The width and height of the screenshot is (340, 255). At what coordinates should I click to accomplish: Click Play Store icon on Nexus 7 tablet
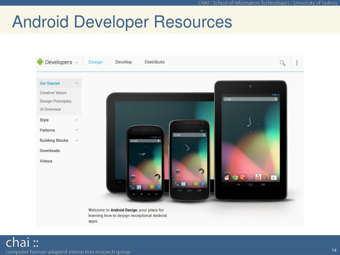point(274,177)
